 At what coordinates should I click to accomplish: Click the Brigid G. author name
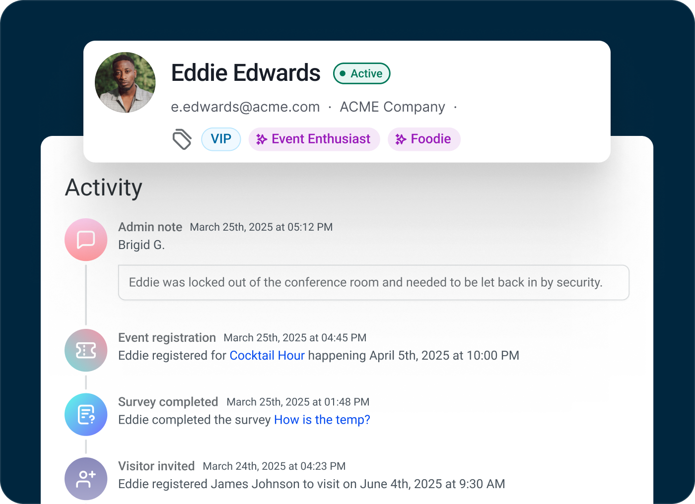click(141, 245)
